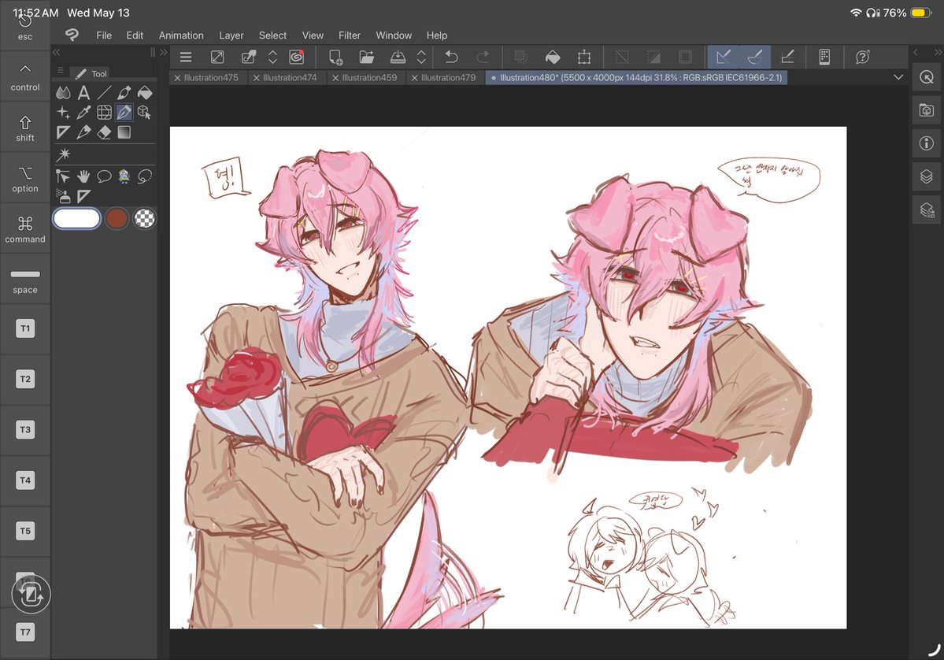This screenshot has height=660, width=944.
Task: Select the Eraser tool
Action: [x=104, y=132]
